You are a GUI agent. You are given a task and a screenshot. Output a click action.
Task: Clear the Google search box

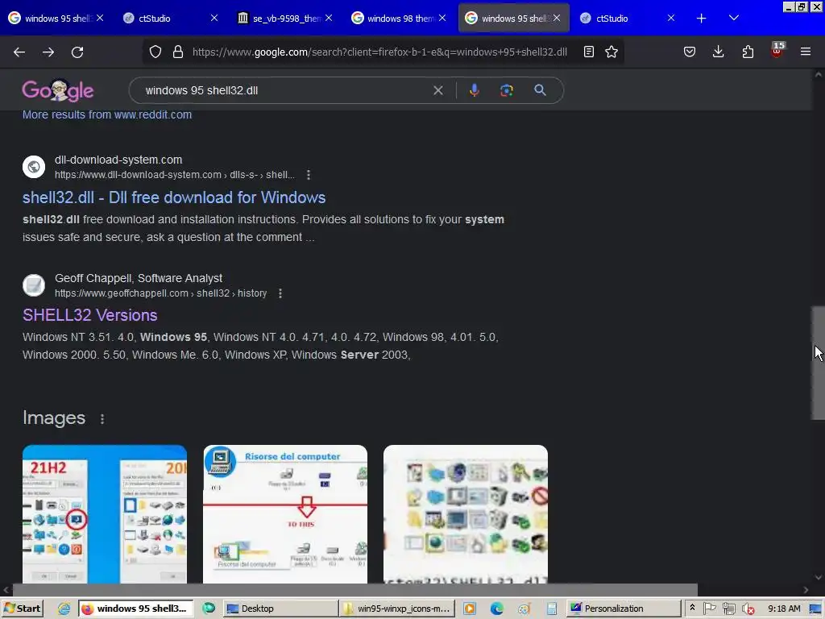point(437,90)
